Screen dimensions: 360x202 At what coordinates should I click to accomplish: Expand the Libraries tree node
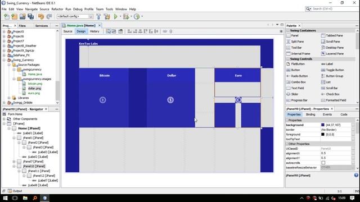[x=9, y=98]
